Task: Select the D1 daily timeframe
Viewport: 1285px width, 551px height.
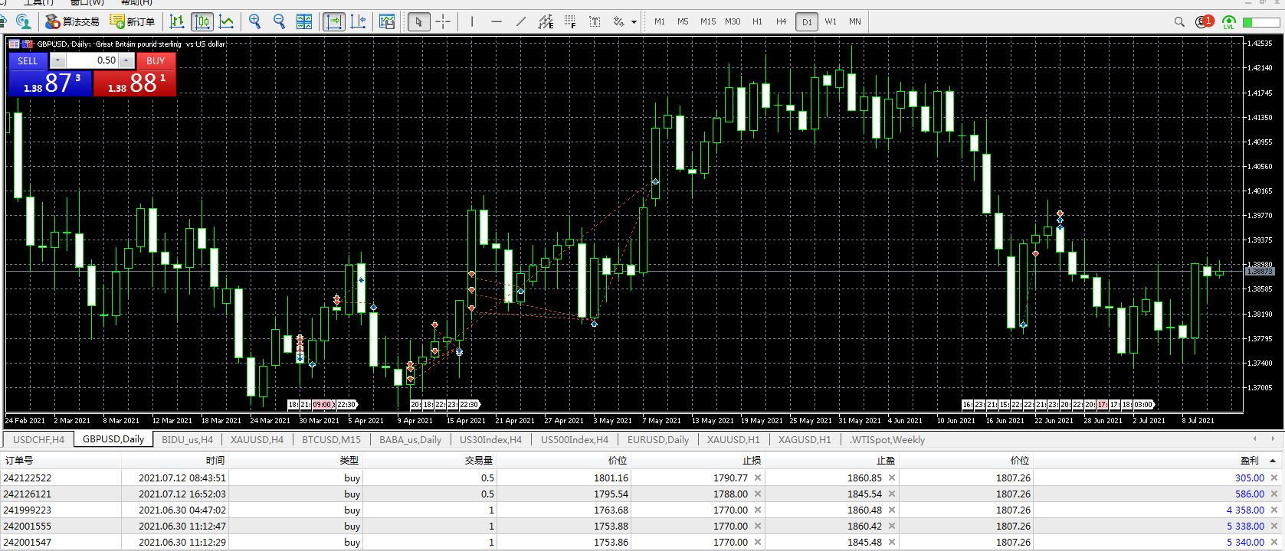Action: 806,22
